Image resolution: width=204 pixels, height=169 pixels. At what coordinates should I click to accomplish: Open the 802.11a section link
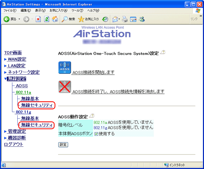pos(23,92)
